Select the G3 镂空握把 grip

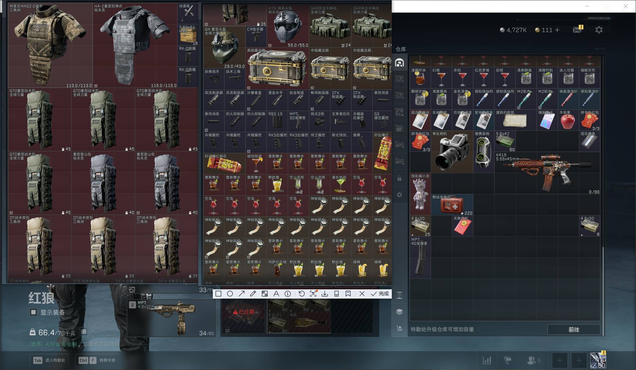pos(383,121)
